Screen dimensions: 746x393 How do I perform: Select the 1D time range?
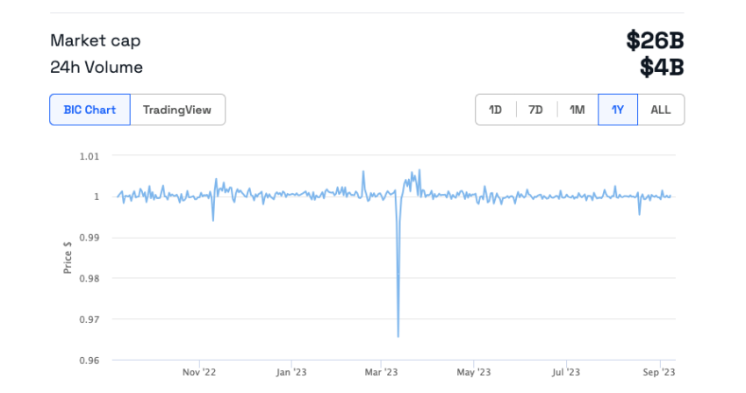pyautogui.click(x=496, y=110)
